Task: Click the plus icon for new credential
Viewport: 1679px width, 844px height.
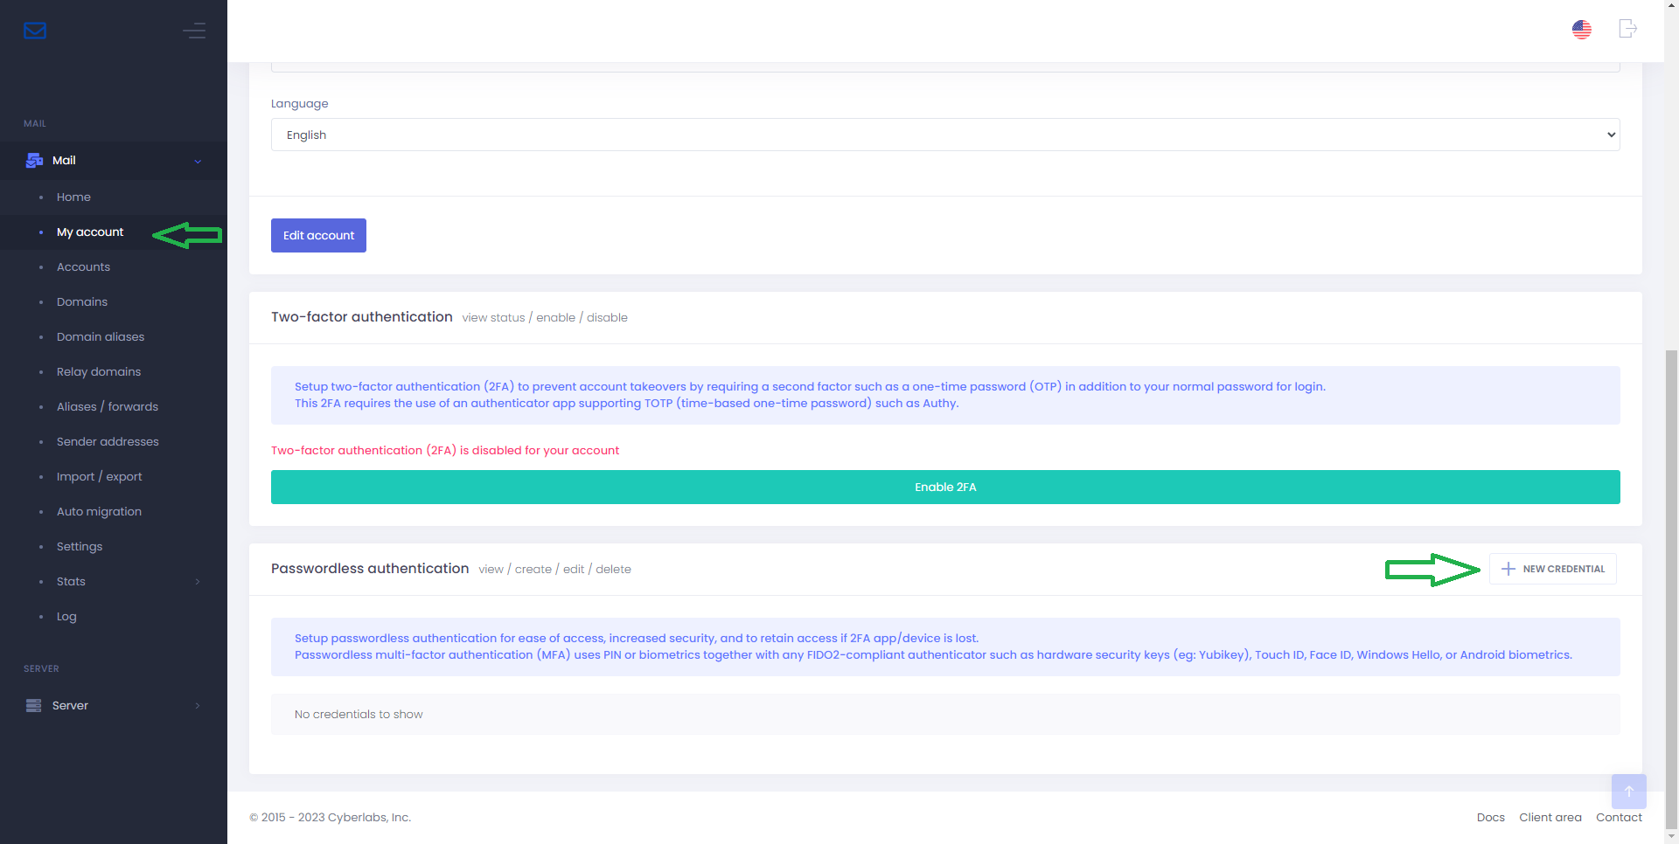Action: 1508,569
